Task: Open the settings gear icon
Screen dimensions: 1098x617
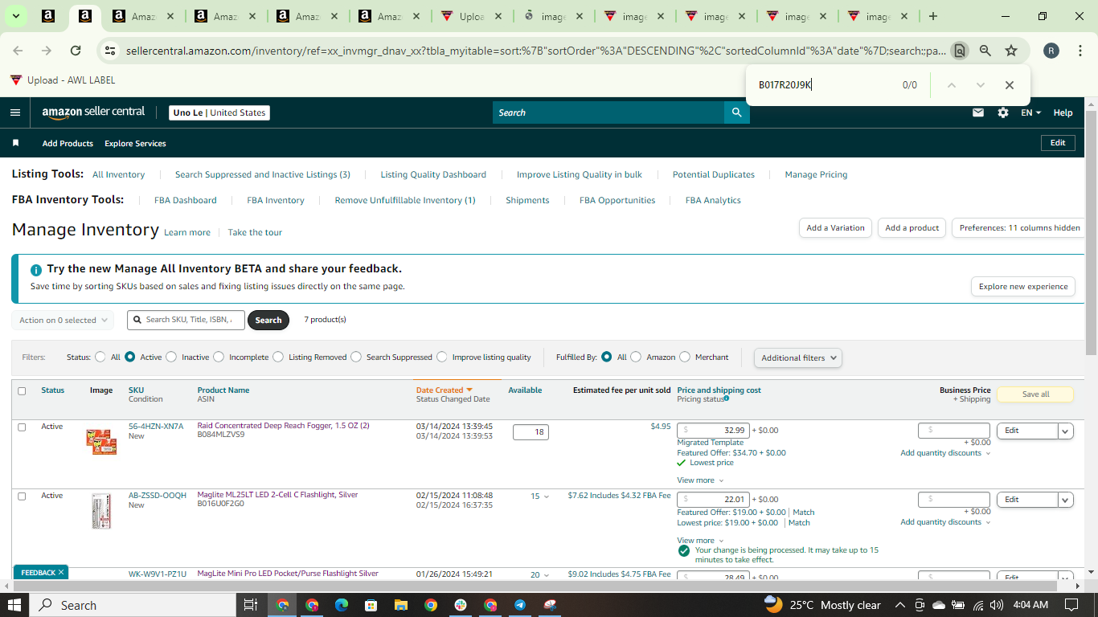Action: [1003, 112]
